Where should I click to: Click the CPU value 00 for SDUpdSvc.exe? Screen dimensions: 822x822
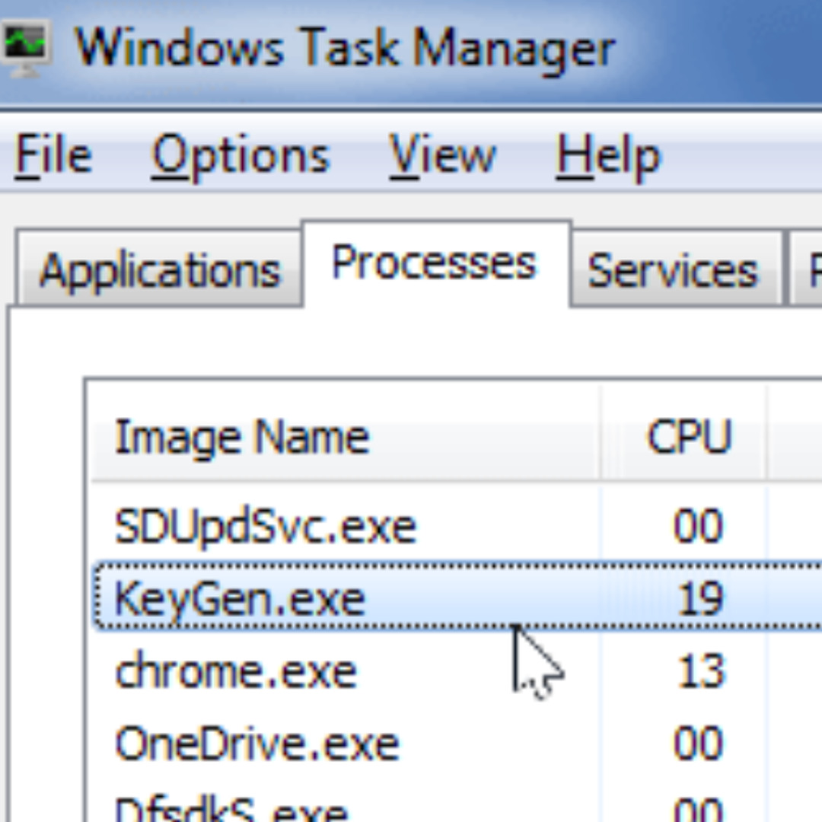697,526
